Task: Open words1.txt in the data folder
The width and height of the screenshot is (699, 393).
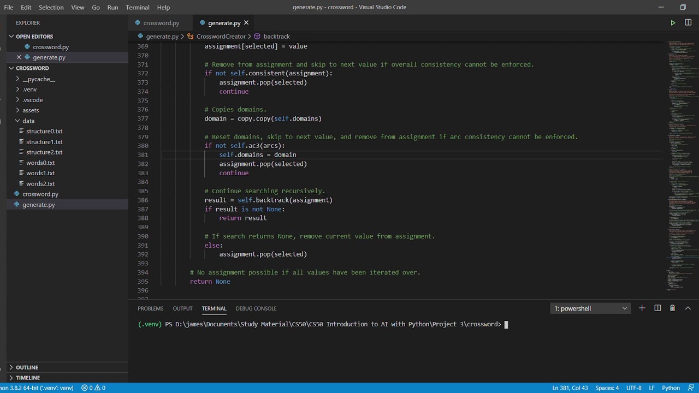Action: 40,173
